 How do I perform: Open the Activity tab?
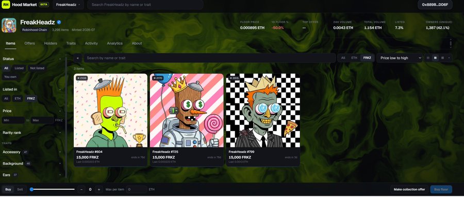coord(91,43)
